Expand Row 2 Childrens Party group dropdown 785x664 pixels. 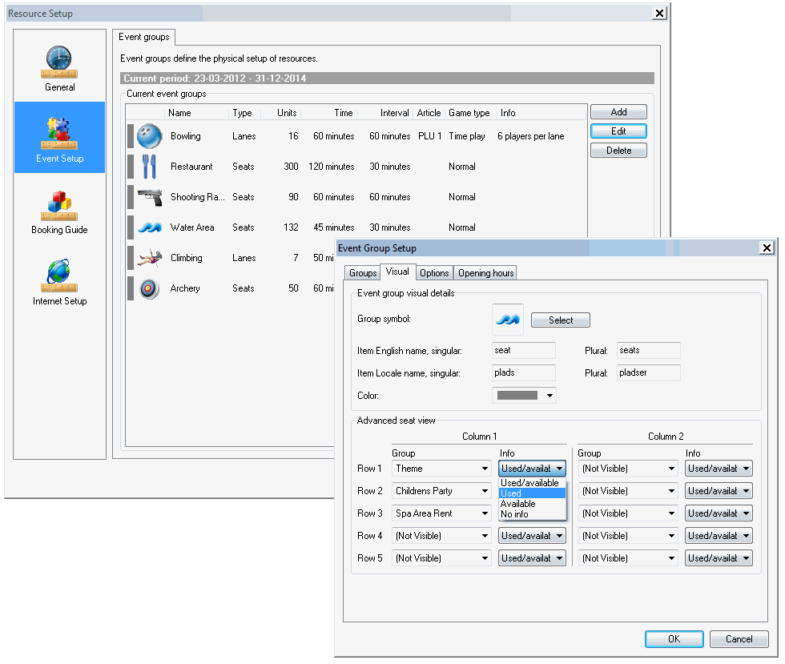(x=441, y=491)
